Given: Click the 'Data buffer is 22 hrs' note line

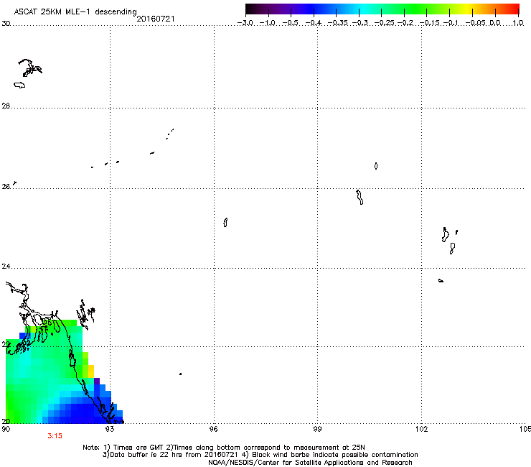Looking at the screenshot, I should (x=260, y=455).
